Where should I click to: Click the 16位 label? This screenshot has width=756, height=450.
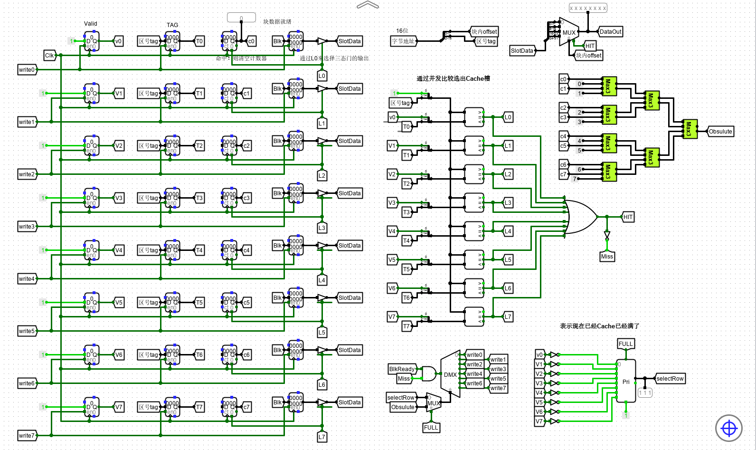click(x=402, y=30)
